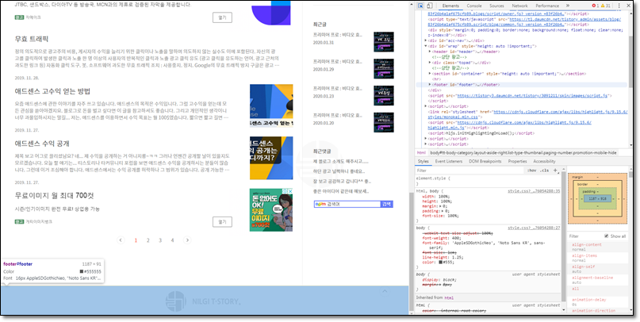Click the next page arrow in pagination
Screen dimensions: 640x322
(x=187, y=240)
